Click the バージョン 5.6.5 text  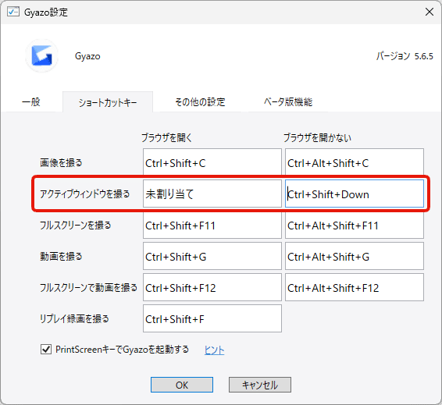click(405, 56)
